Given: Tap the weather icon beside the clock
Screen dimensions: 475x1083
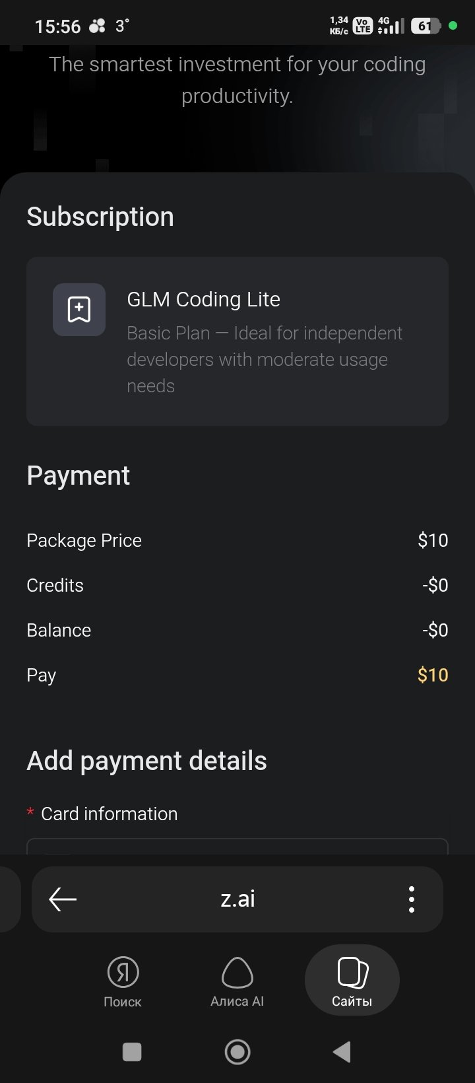Looking at the screenshot, I should pyautogui.click(x=98, y=26).
